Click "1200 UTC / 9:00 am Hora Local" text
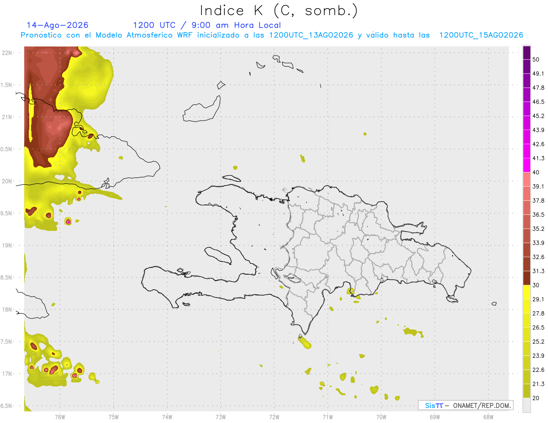548x423 pixels. [x=207, y=25]
